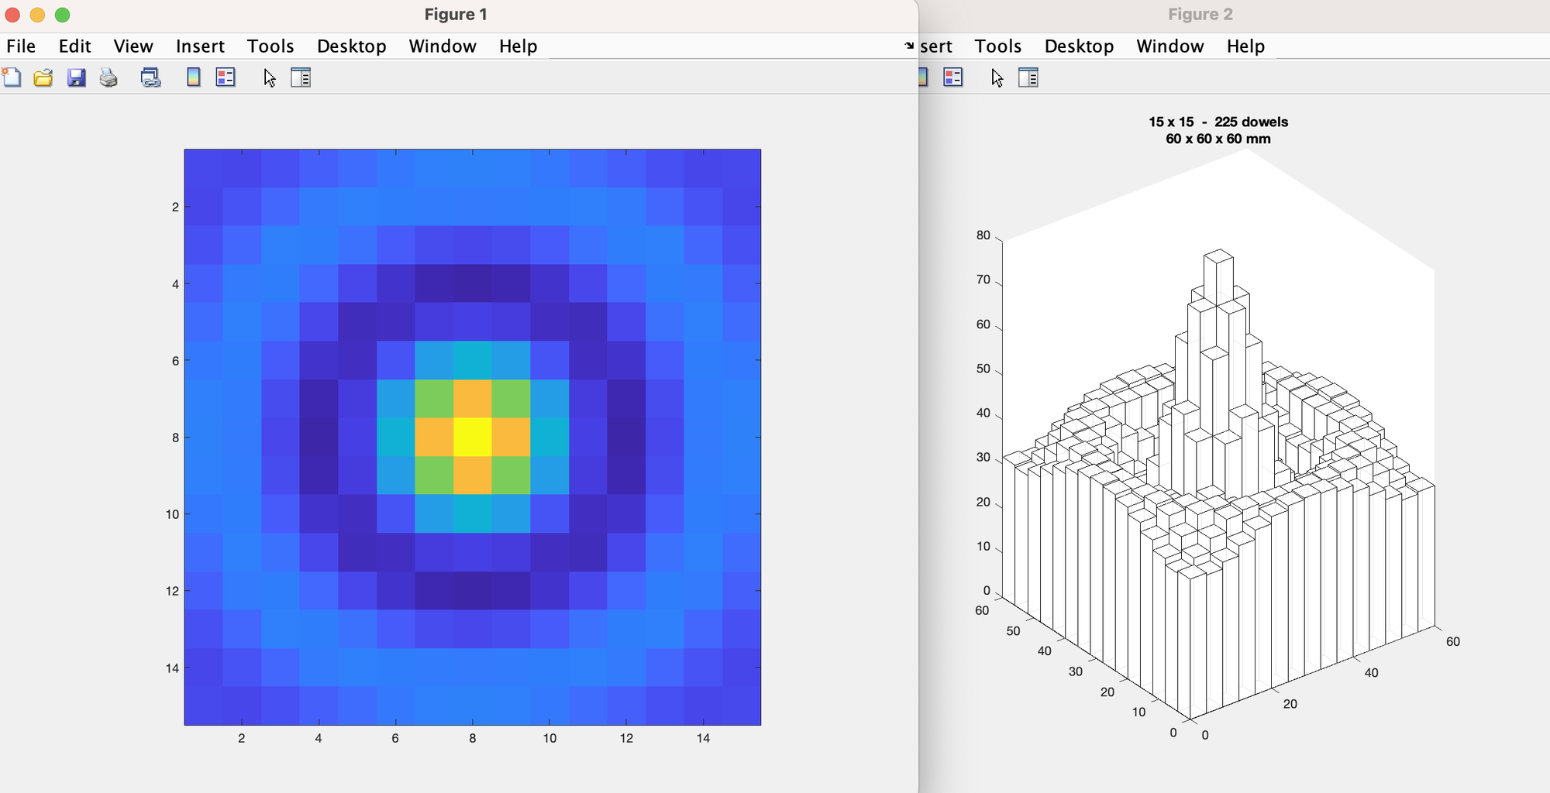Select the tallest dowel bar in Figure 2
The height and width of the screenshot is (793, 1550).
pos(1219,276)
